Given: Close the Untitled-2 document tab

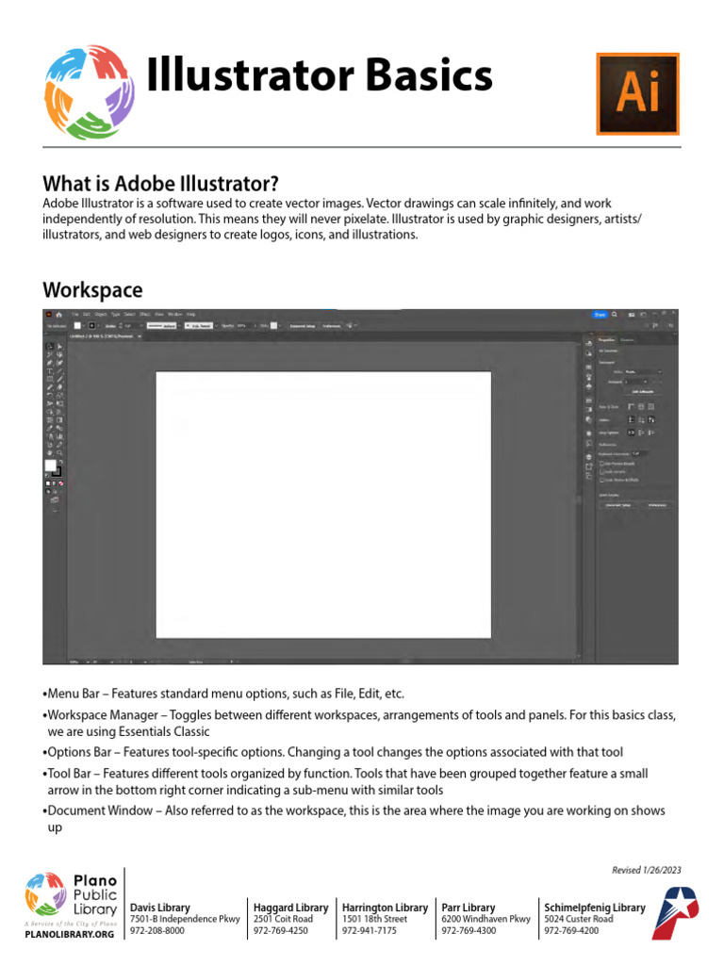Looking at the screenshot, I should pyautogui.click(x=140, y=336).
